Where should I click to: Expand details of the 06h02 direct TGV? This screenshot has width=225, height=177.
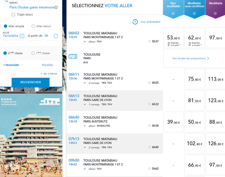pos(85,42)
